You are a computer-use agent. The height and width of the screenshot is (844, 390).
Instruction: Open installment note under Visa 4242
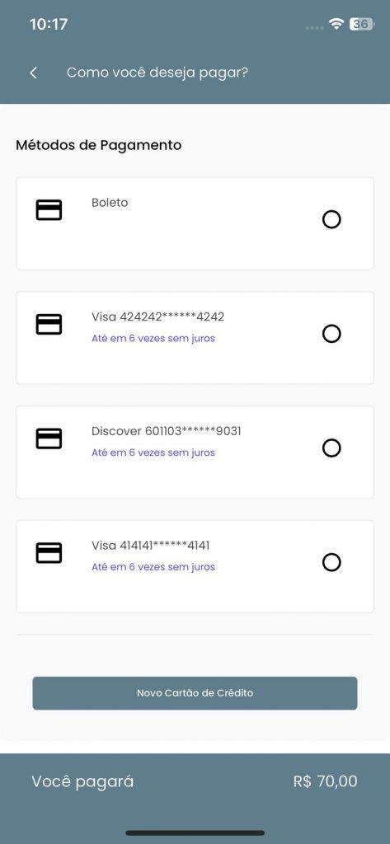point(153,339)
